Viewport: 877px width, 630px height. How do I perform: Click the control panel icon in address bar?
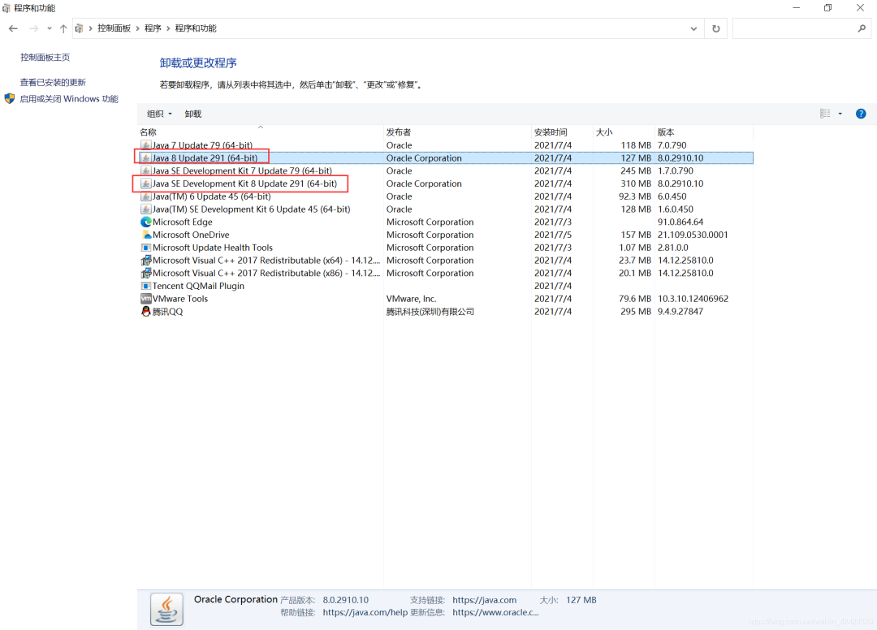coord(79,28)
